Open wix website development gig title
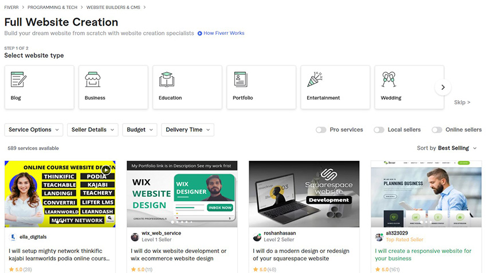The height and width of the screenshot is (273, 487). tap(179, 255)
